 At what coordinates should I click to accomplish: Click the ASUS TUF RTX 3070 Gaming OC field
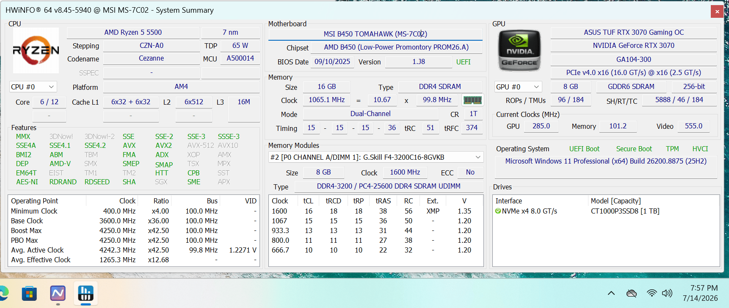point(634,32)
